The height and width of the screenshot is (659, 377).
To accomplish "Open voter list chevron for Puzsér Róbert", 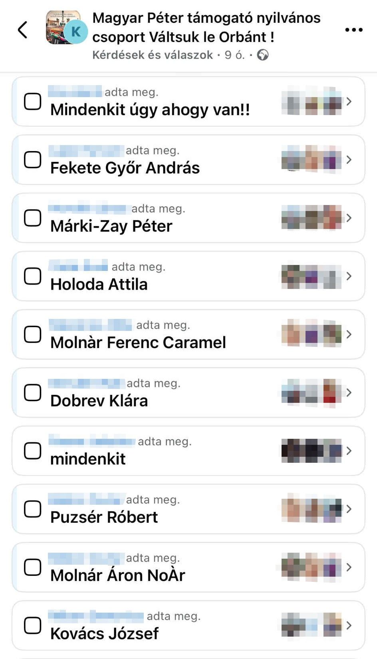I will (x=349, y=509).
